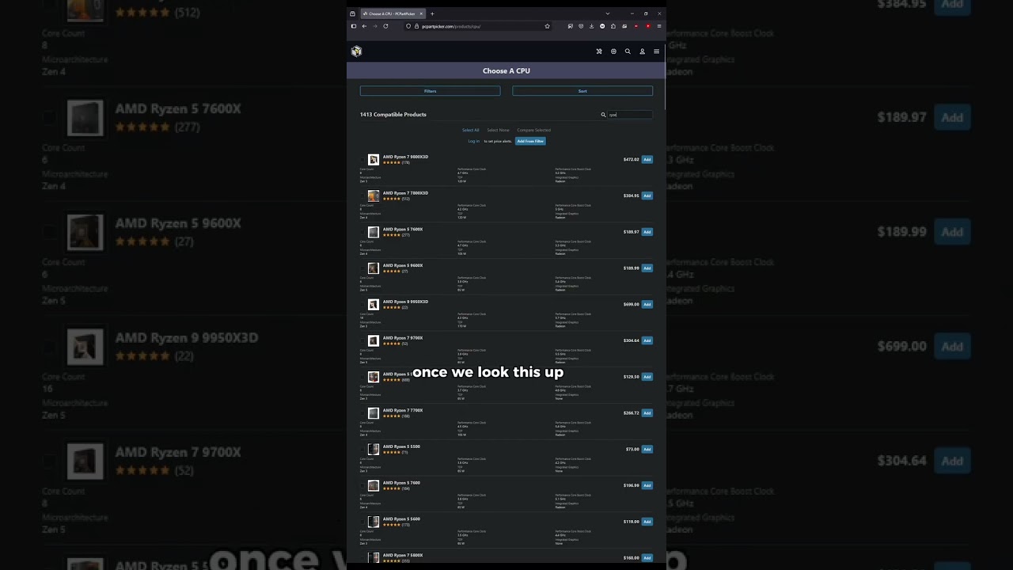The width and height of the screenshot is (1013, 570).
Task: Open the AMD Ryzen 7 7700X product link
Action: tap(403, 410)
